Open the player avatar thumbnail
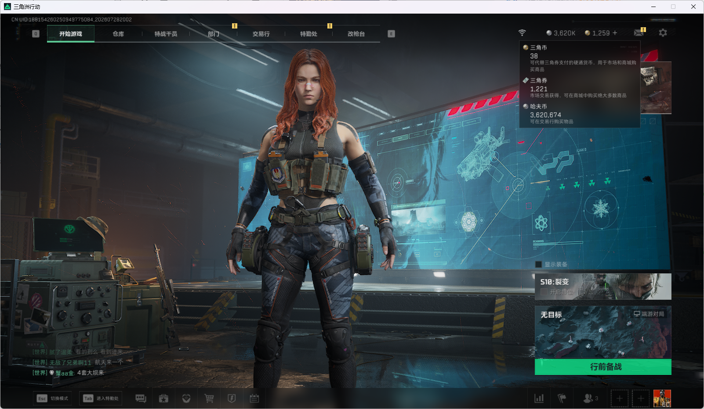The height and width of the screenshot is (409, 704). click(662, 398)
